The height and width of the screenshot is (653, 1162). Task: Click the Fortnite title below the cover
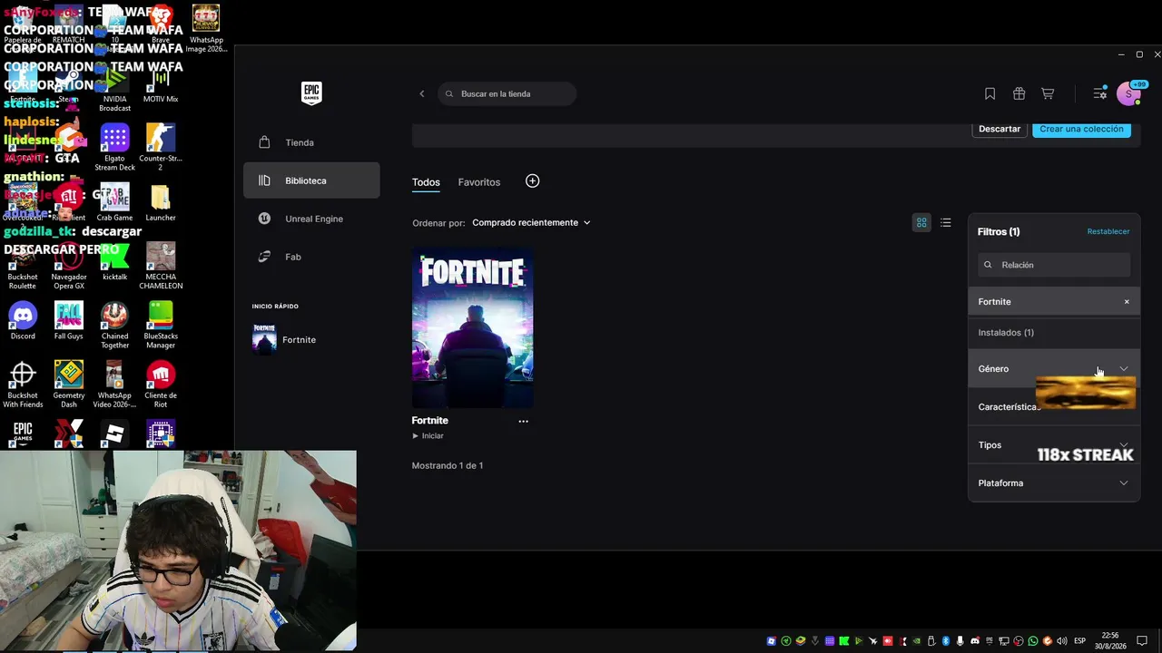pos(430,421)
